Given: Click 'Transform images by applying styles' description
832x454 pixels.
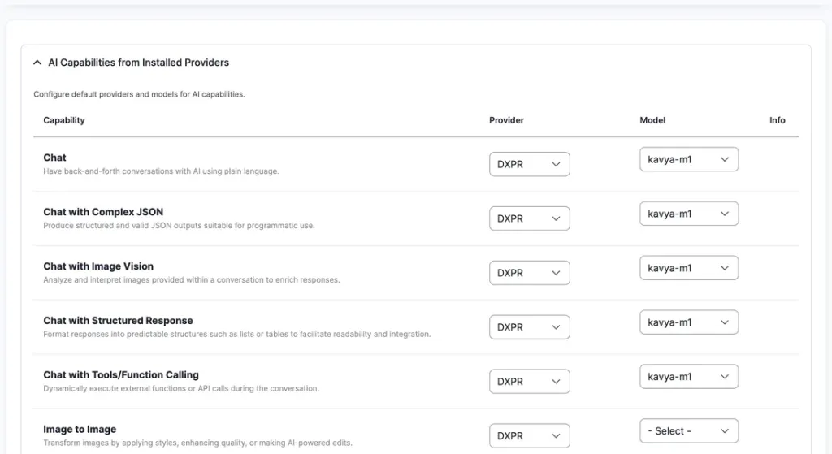Looking at the screenshot, I should 197,443.
